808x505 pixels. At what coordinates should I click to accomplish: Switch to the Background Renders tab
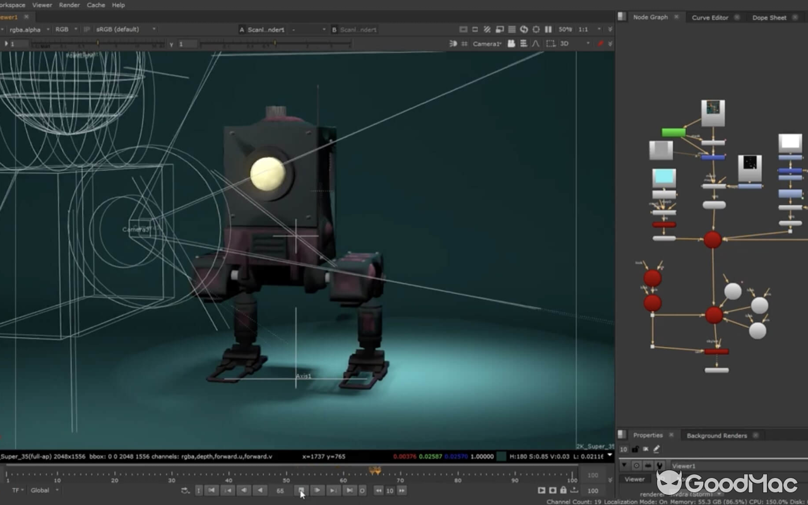[716, 436]
